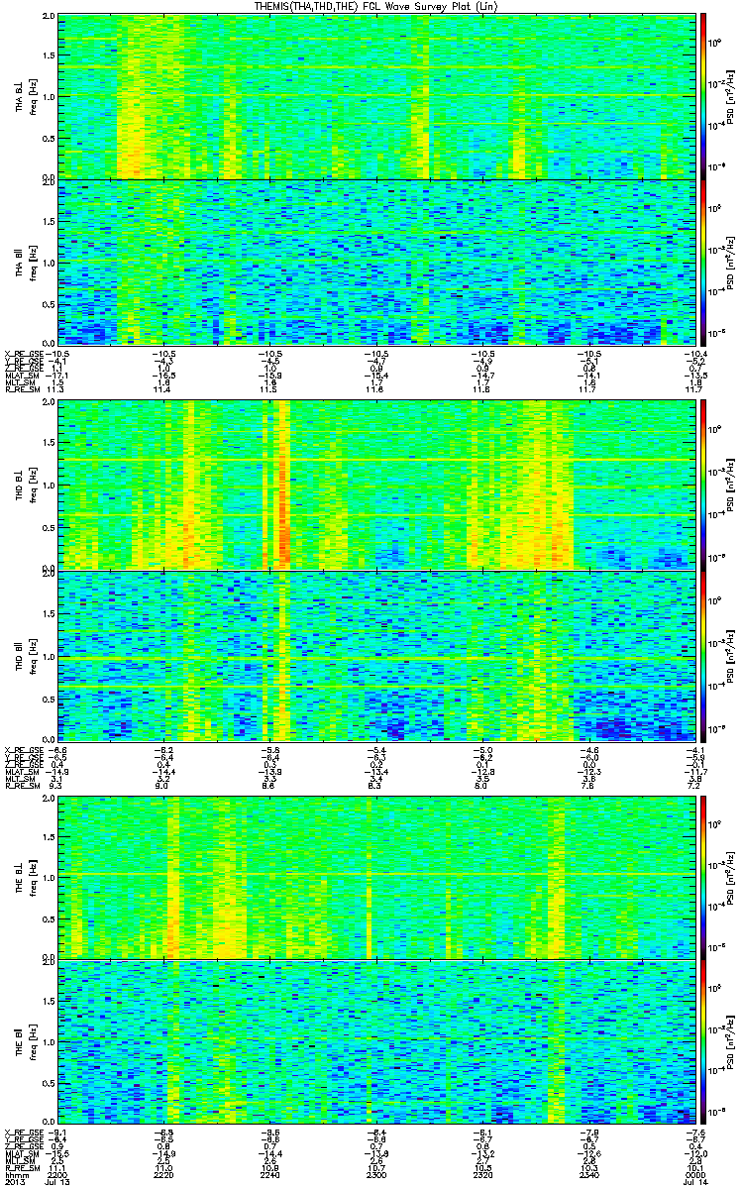
Task: Click the PSD color bar beside THA B-parallel
Action: [x=702, y=262]
